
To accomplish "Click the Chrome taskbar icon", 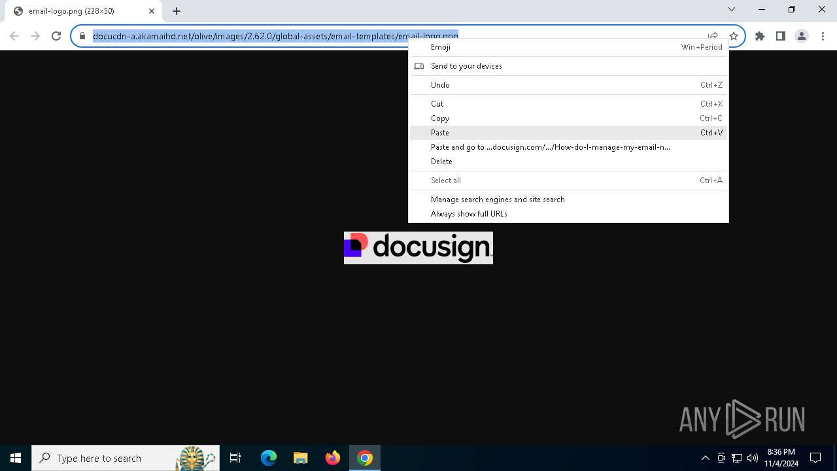I will point(365,458).
